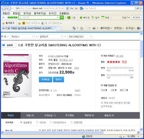This screenshot has width=144, height=139.
Task: Click the 찜하기 button
Action: 58,80
